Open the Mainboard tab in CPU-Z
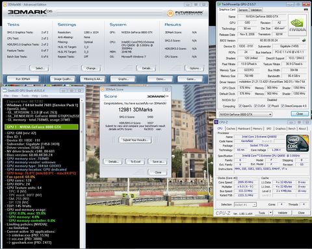The image size is (312, 249). [x=244, y=128]
